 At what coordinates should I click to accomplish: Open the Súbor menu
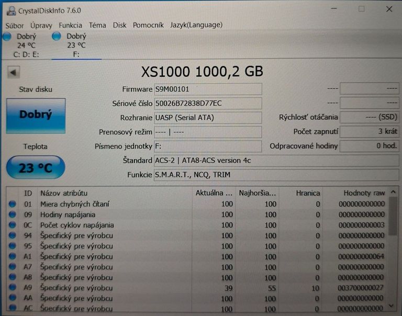pyautogui.click(x=15, y=25)
